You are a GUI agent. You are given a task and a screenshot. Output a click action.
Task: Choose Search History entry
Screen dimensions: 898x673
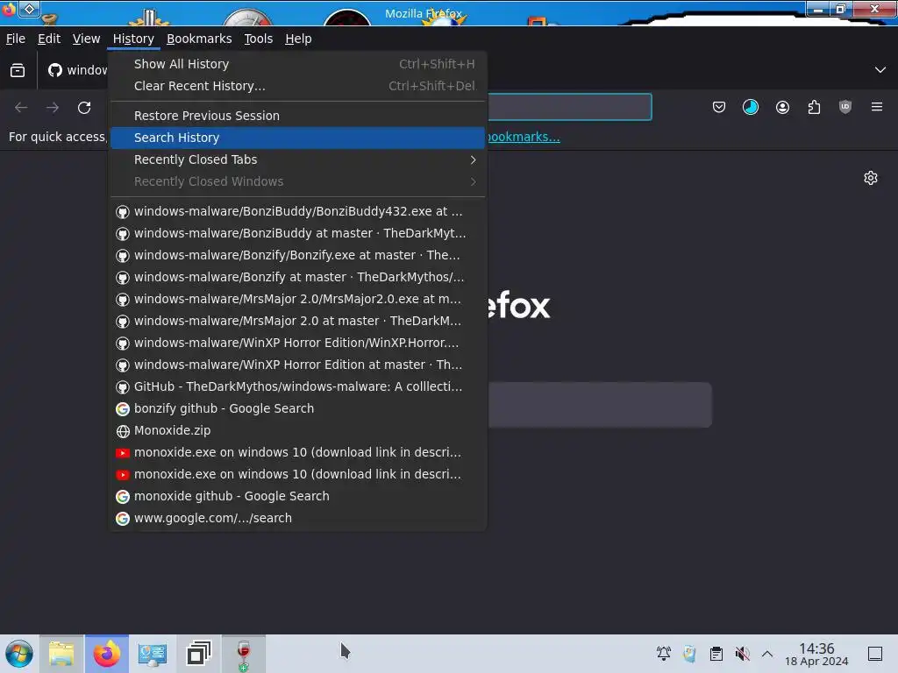(x=298, y=138)
